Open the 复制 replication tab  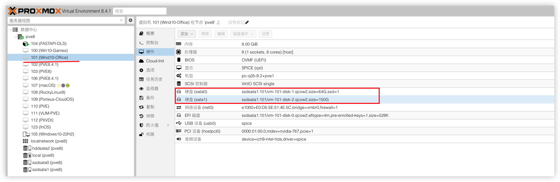tap(155, 107)
